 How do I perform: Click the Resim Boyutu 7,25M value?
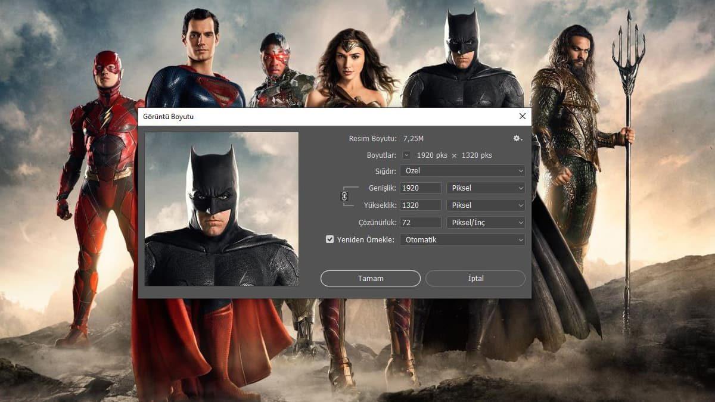(x=412, y=138)
